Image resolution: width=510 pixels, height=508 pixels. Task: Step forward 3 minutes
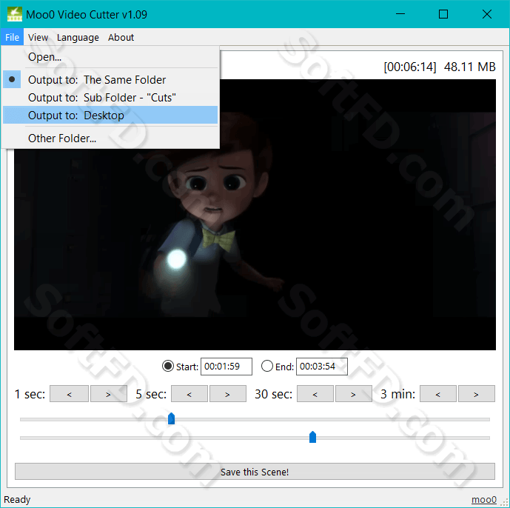tap(477, 394)
